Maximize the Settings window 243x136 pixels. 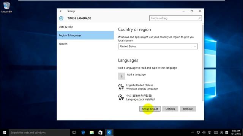192,11
